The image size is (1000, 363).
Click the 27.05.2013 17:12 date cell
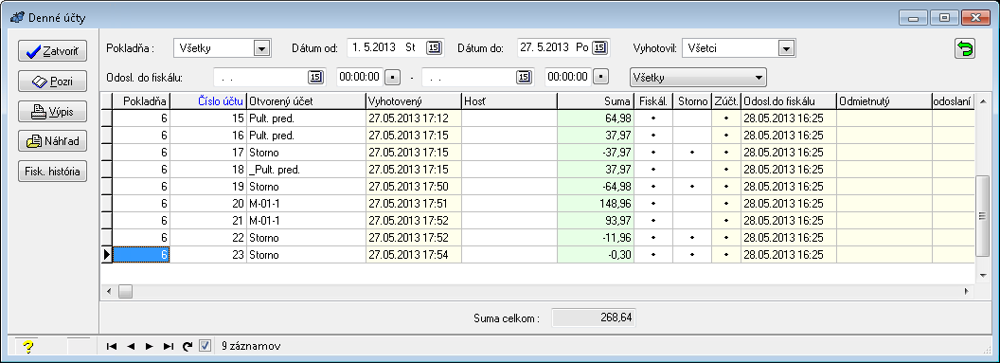tap(413, 118)
